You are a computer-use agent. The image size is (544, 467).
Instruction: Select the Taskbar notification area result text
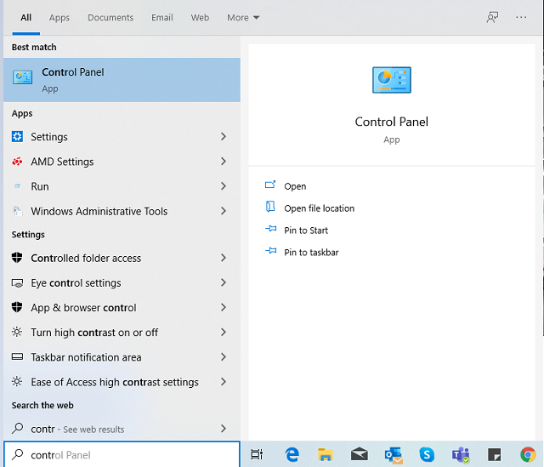[x=86, y=357]
